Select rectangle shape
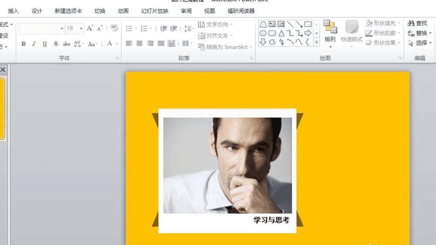 point(308,24)
